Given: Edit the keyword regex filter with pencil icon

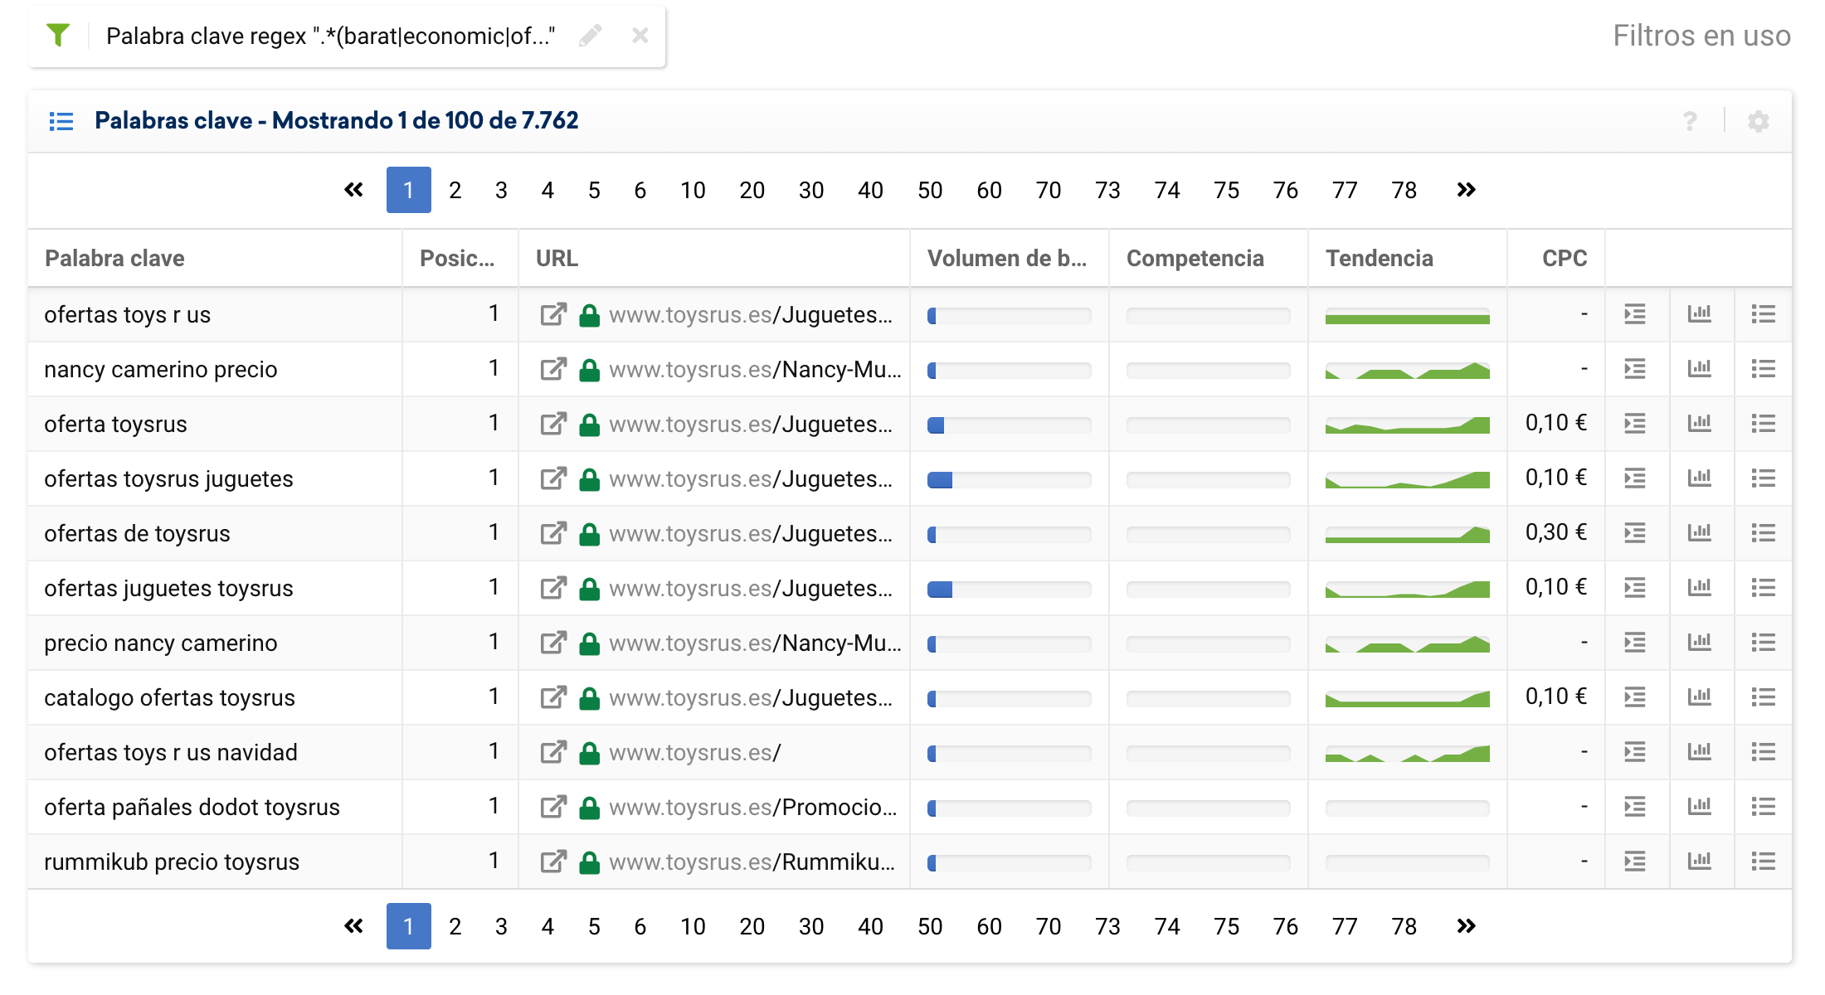Looking at the screenshot, I should coord(591,36).
